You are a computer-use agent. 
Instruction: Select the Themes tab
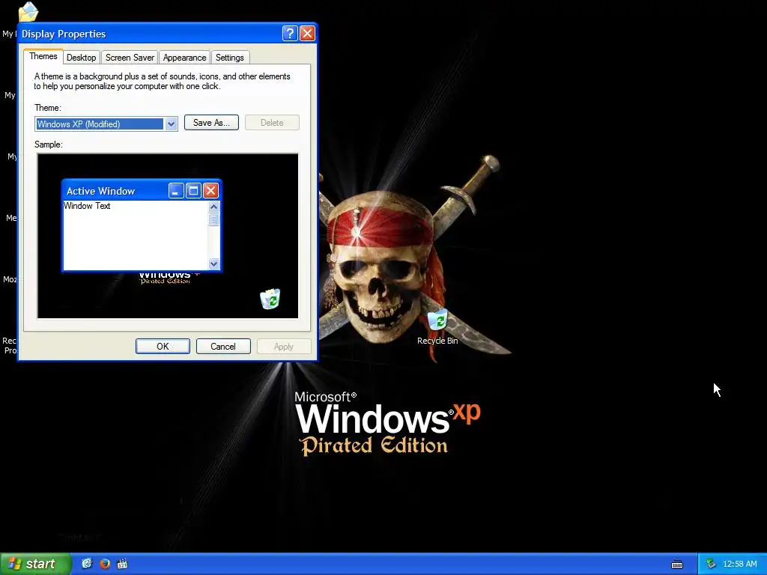click(x=43, y=56)
